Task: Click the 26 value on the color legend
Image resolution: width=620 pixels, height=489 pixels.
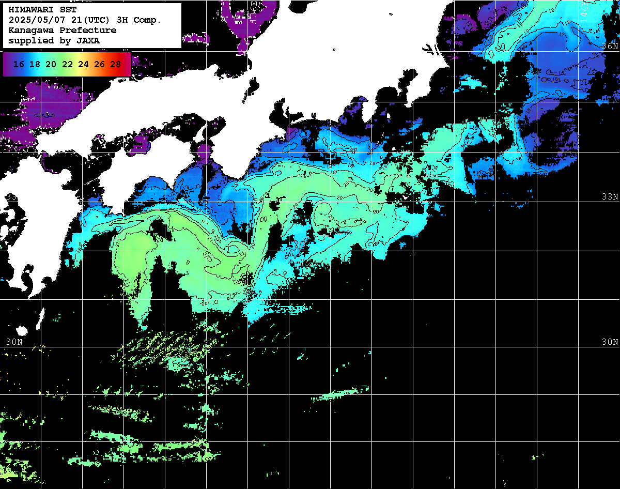Action: 99,65
